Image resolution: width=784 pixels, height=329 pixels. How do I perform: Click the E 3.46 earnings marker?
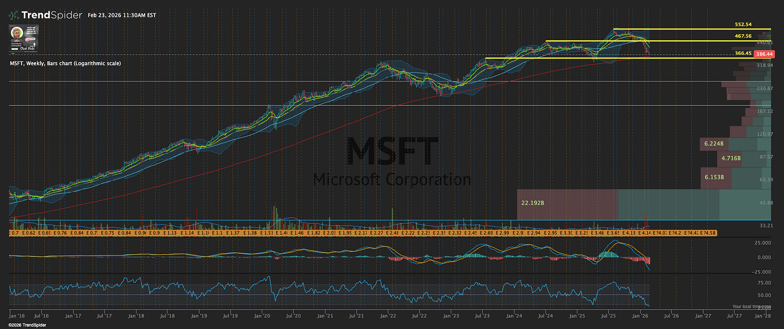point(597,233)
